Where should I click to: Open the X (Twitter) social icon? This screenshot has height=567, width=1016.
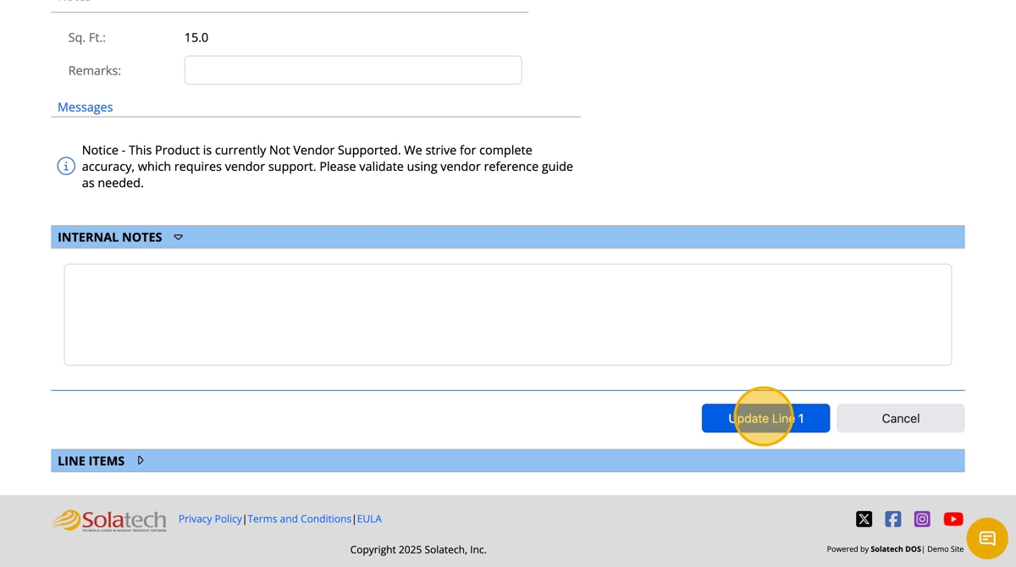[x=864, y=519]
